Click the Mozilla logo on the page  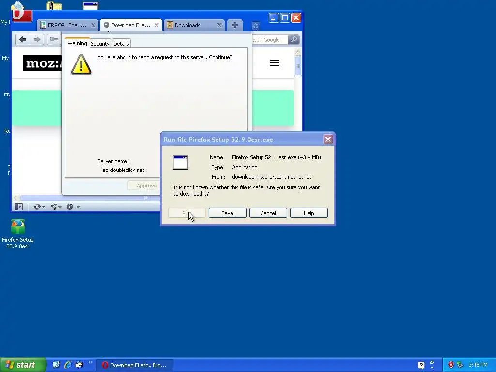pos(43,63)
